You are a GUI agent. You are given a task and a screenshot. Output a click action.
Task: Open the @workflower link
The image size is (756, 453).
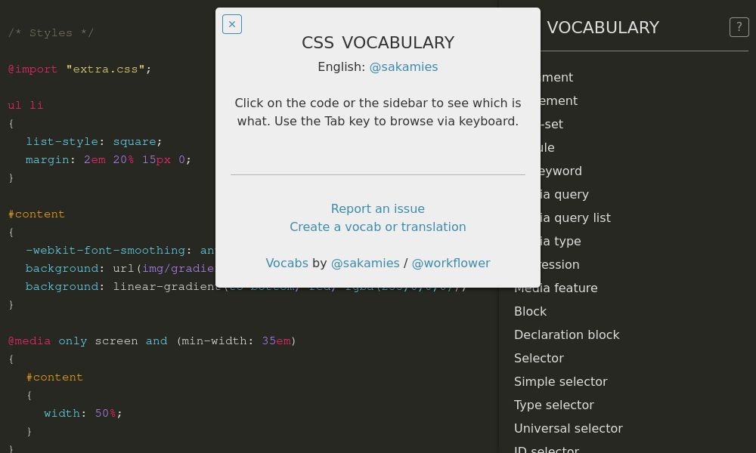coord(451,263)
